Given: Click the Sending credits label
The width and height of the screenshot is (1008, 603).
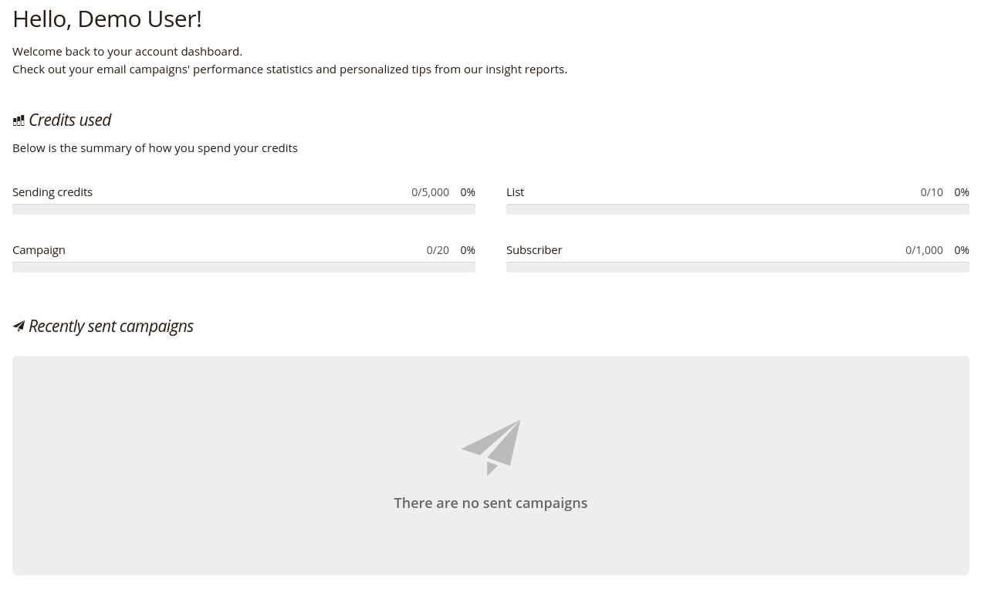Looking at the screenshot, I should [52, 191].
